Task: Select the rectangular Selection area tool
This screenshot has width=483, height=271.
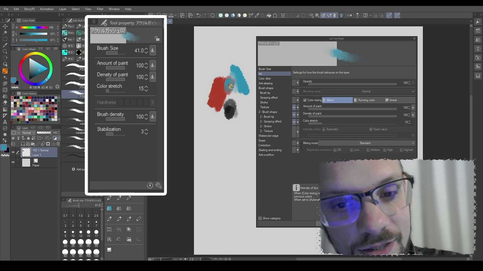Action: coord(5,39)
